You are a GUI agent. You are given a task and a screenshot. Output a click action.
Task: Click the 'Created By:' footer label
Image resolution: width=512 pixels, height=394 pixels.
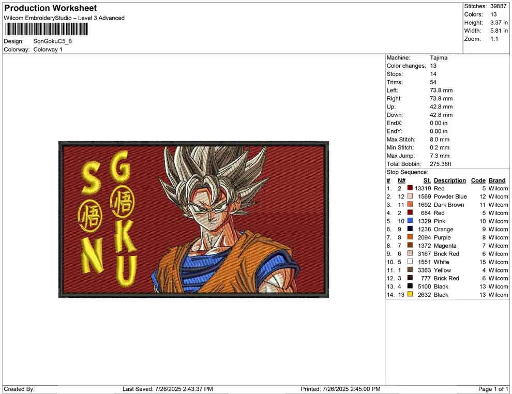pyautogui.click(x=19, y=389)
